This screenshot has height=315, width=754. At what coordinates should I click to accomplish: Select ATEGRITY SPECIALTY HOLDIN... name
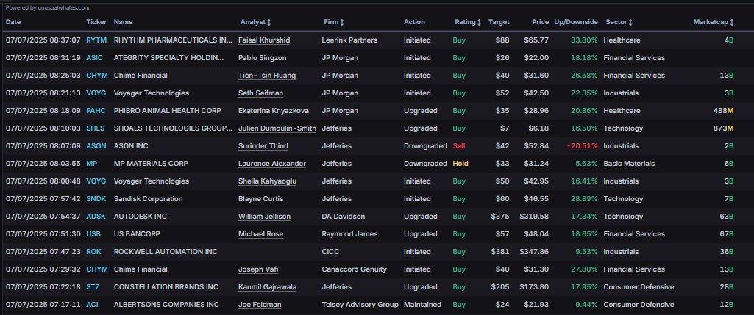pos(168,57)
